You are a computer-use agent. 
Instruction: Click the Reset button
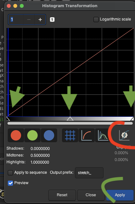pos(62,195)
